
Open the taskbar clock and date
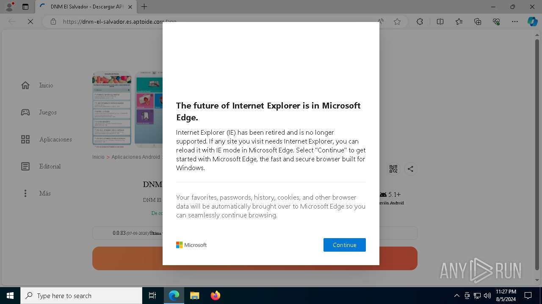(x=506, y=296)
